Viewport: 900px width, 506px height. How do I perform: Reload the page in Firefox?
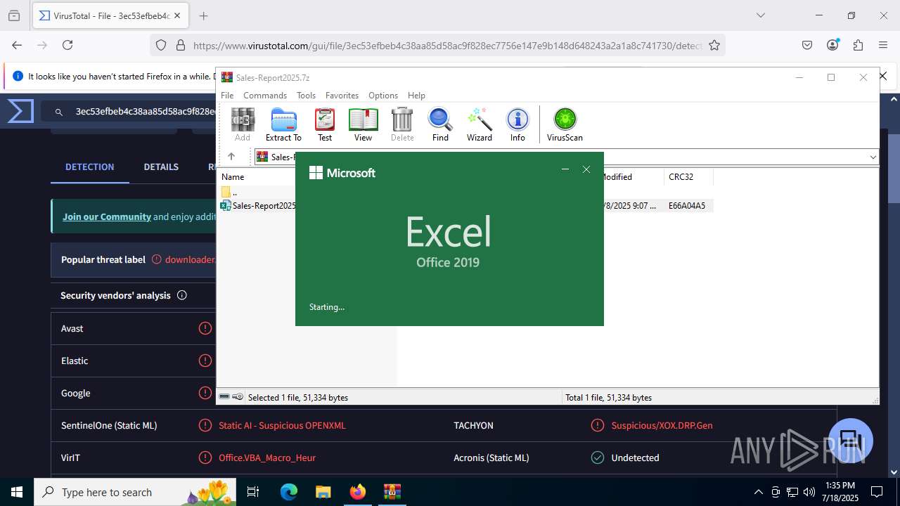(67, 45)
